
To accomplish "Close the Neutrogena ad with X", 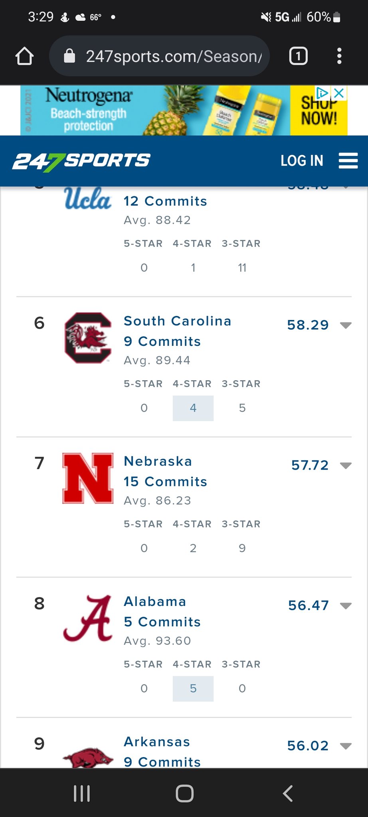I will [339, 93].
